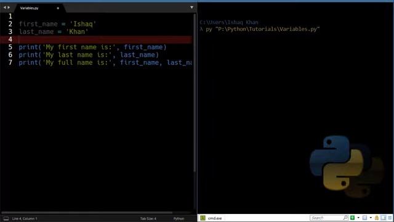This screenshot has width=394, height=222.
Task: Open the Tab Size: 4 selector
Action: point(148,218)
